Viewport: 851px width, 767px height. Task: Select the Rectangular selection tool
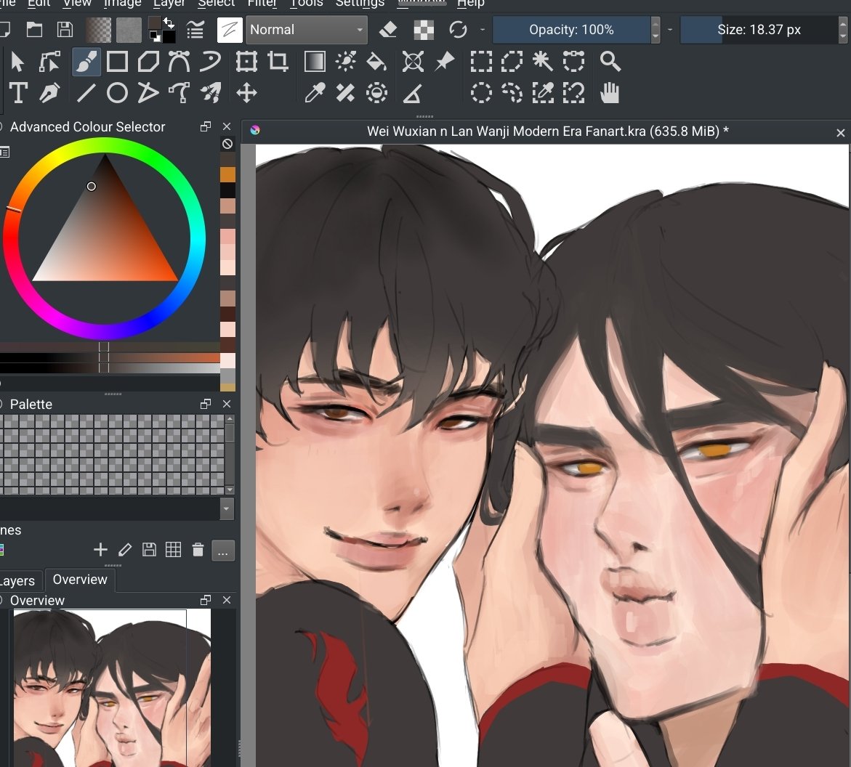tap(481, 62)
